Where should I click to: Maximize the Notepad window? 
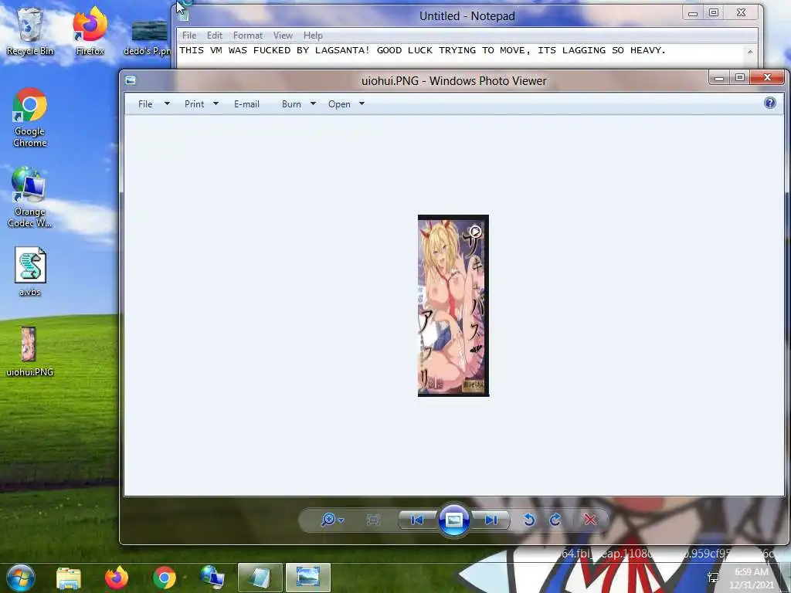(x=713, y=13)
